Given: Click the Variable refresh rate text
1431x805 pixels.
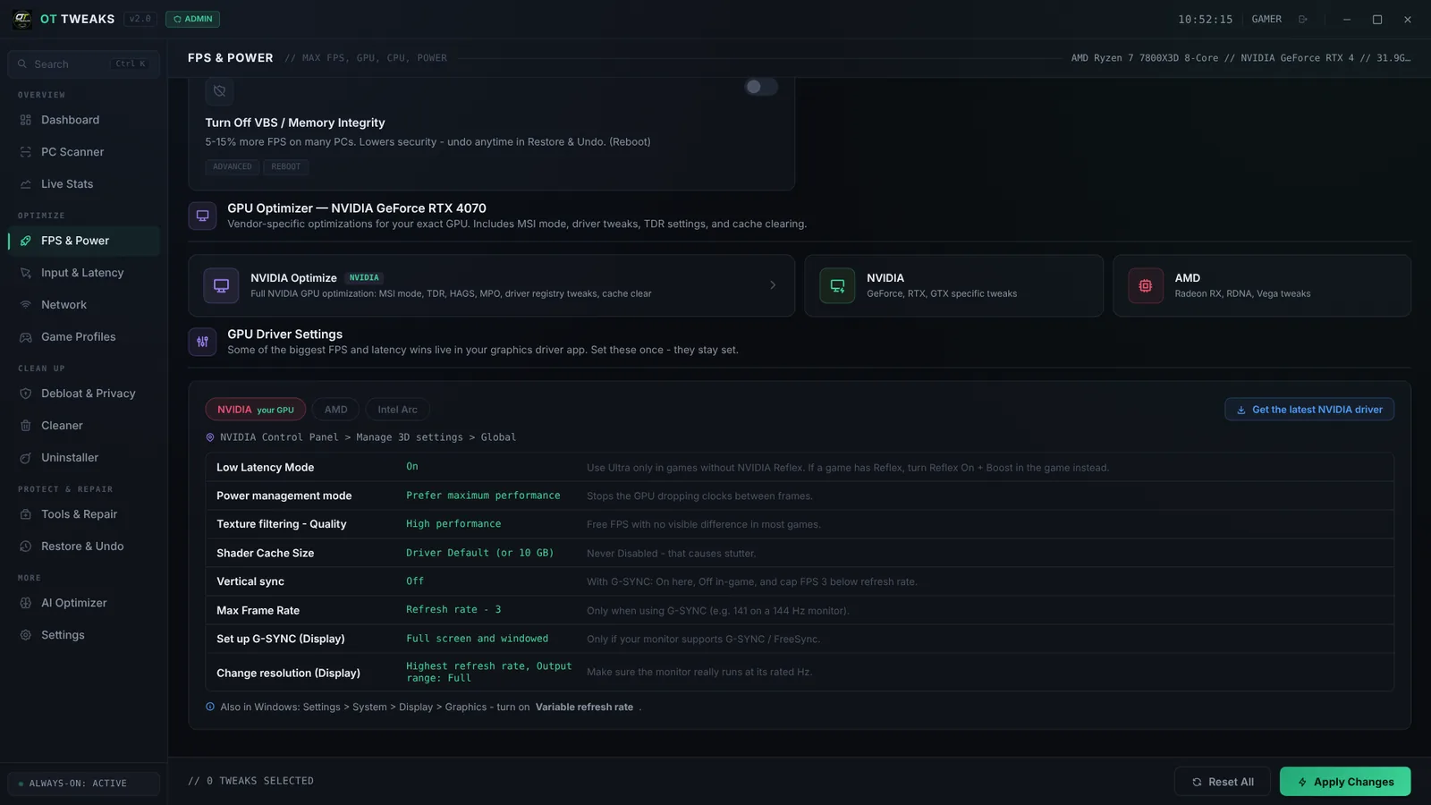Looking at the screenshot, I should pos(584,708).
